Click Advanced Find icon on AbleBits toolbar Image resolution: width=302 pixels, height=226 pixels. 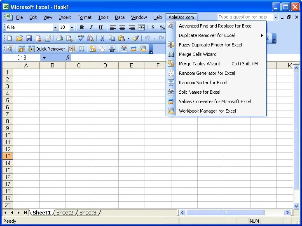coord(9,49)
